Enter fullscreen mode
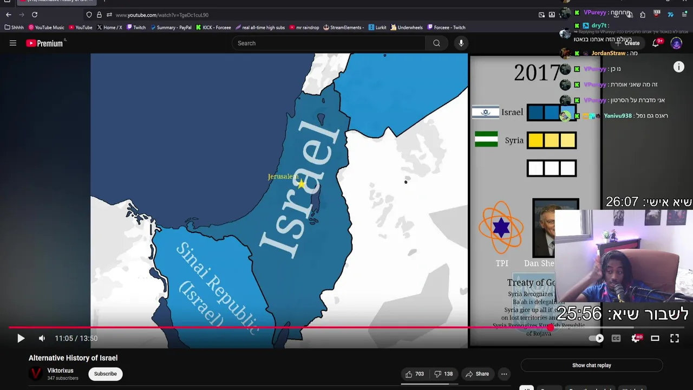693x390 pixels. pyautogui.click(x=675, y=339)
